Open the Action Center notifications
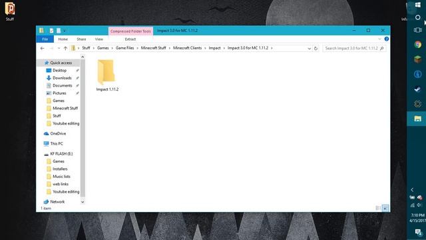 coord(418,232)
